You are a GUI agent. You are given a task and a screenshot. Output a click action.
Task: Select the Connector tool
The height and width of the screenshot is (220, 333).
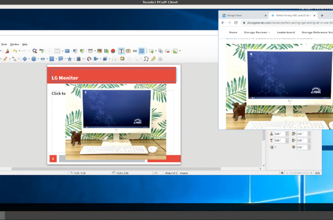tap(14, 59)
